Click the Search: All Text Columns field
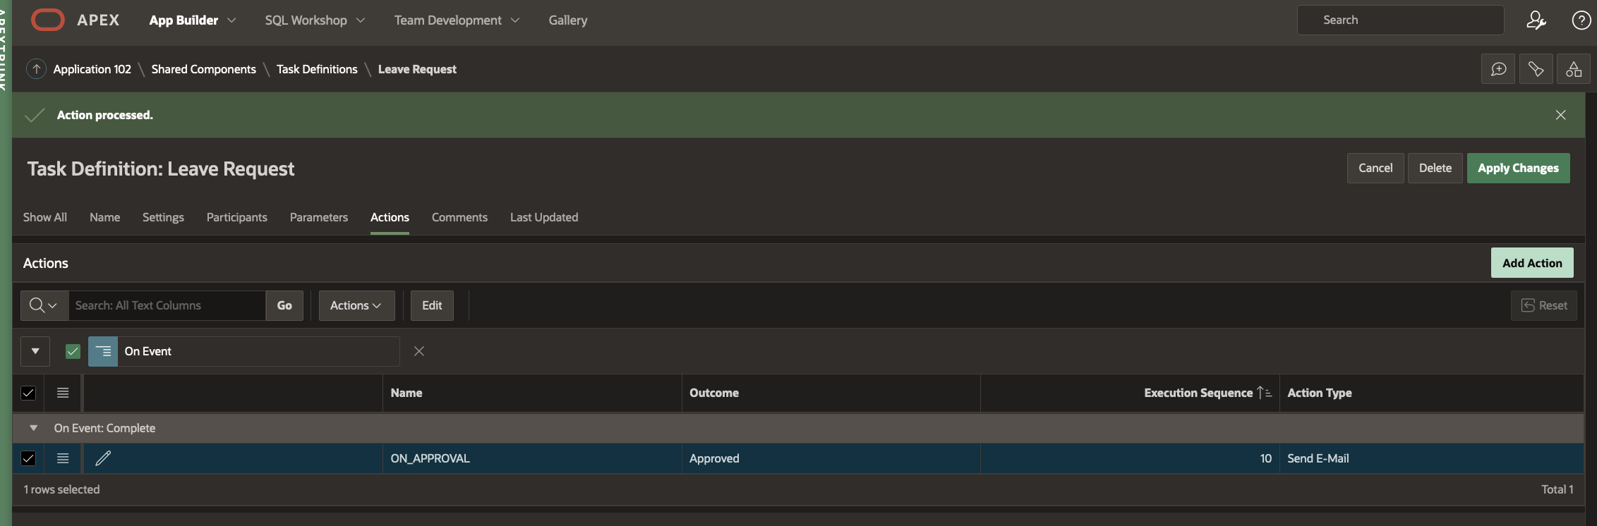 [x=167, y=305]
